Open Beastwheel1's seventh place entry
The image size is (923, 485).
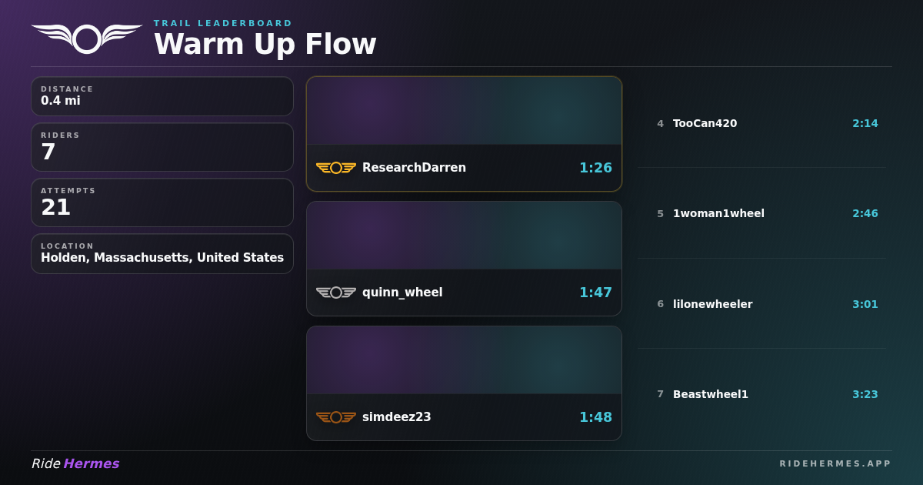pyautogui.click(x=761, y=394)
